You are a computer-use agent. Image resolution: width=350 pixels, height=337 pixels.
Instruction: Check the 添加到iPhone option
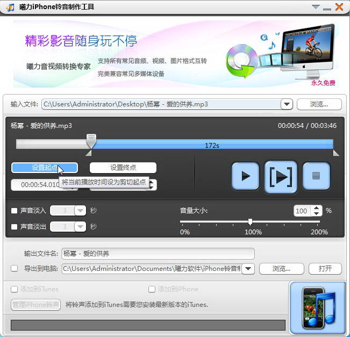coord(152,289)
